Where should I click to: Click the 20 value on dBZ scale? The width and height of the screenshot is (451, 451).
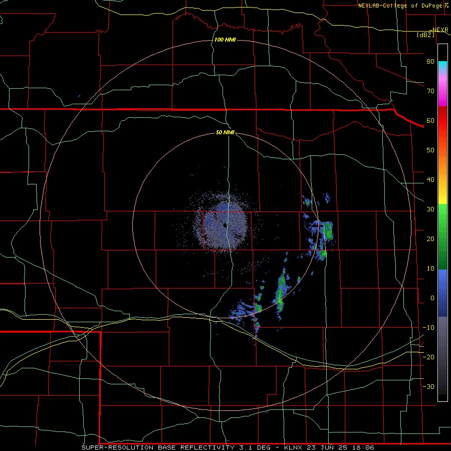pyautogui.click(x=430, y=239)
